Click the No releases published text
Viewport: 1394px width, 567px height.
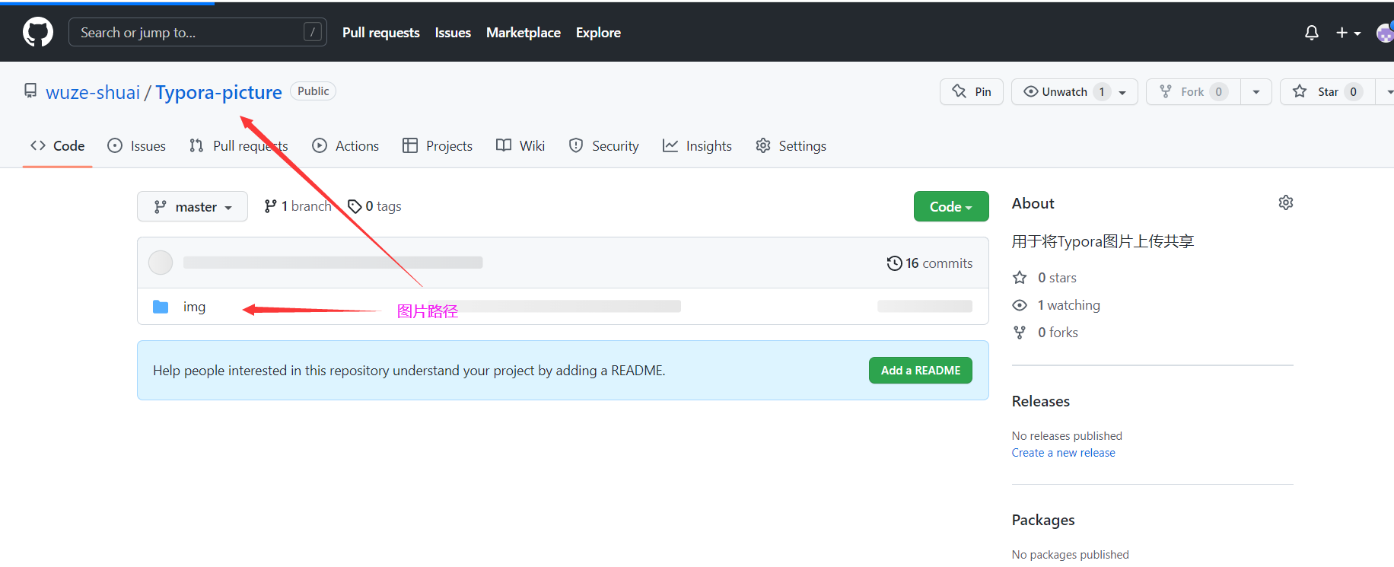pyautogui.click(x=1067, y=436)
